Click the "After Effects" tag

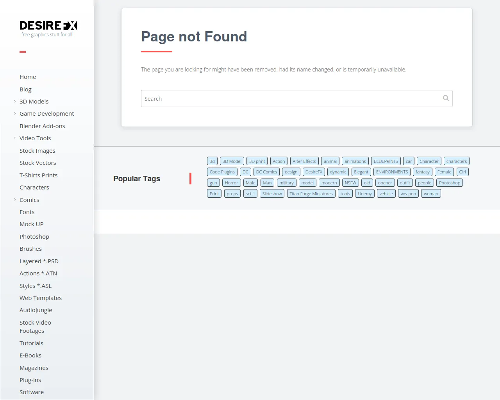[304, 161]
